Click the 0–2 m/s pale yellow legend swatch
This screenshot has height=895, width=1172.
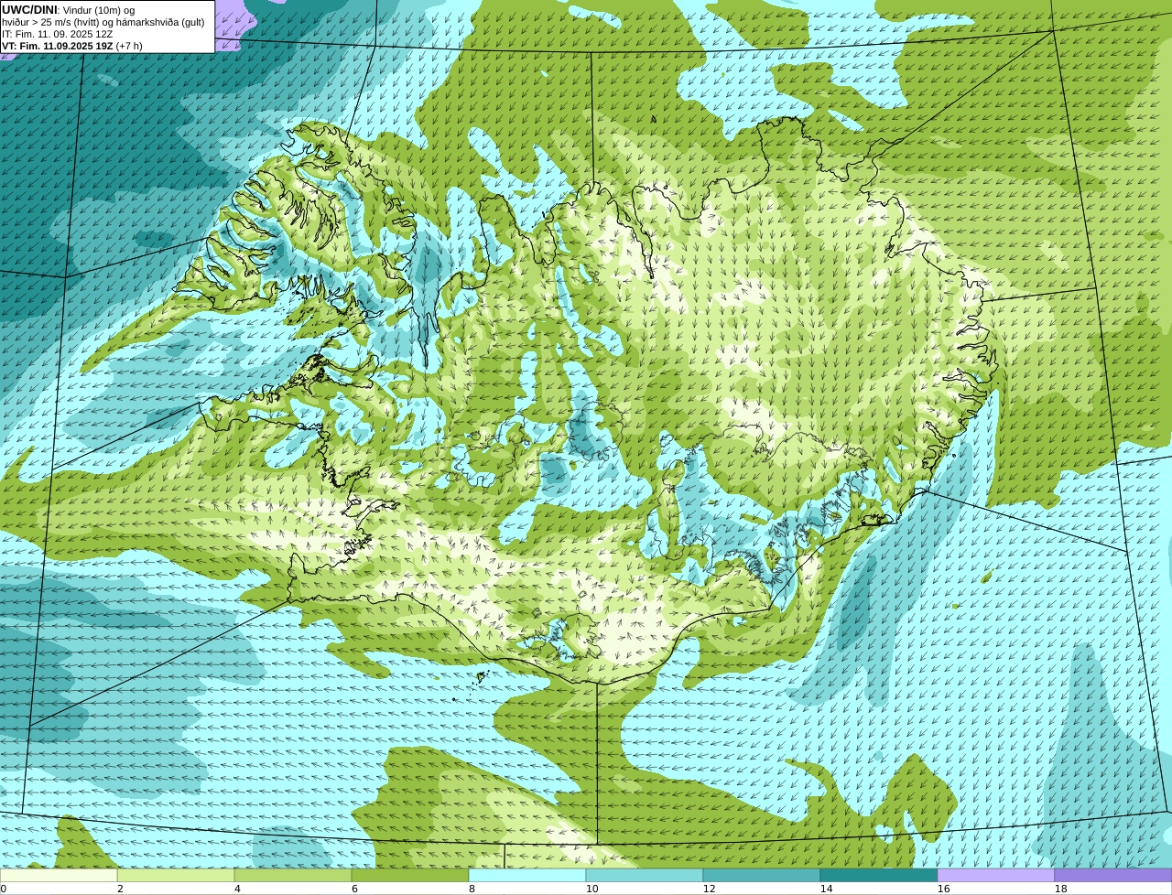[59, 875]
